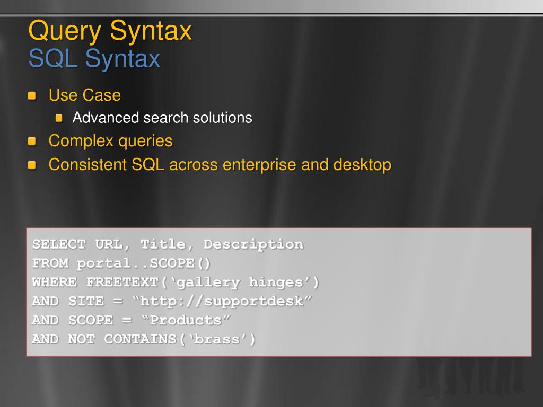Screen dimensions: 543x407
Task: Select the 'Use Case' bullet text
Action: pyautogui.click(x=85, y=95)
